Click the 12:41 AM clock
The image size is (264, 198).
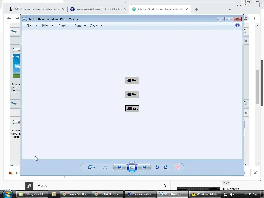[x=251, y=194]
